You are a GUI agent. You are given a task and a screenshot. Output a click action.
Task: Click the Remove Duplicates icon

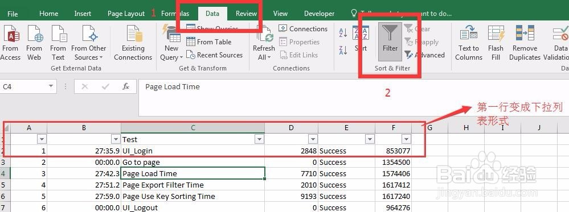525,34
